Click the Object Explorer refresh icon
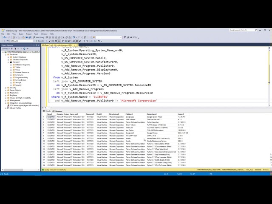The width and height of the screenshot is (272, 204). tap(24, 49)
